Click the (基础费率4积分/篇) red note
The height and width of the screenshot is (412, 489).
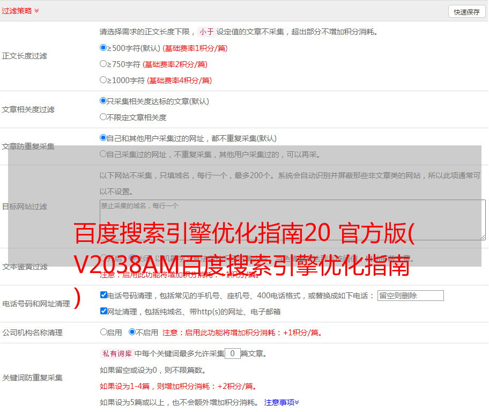click(x=179, y=80)
